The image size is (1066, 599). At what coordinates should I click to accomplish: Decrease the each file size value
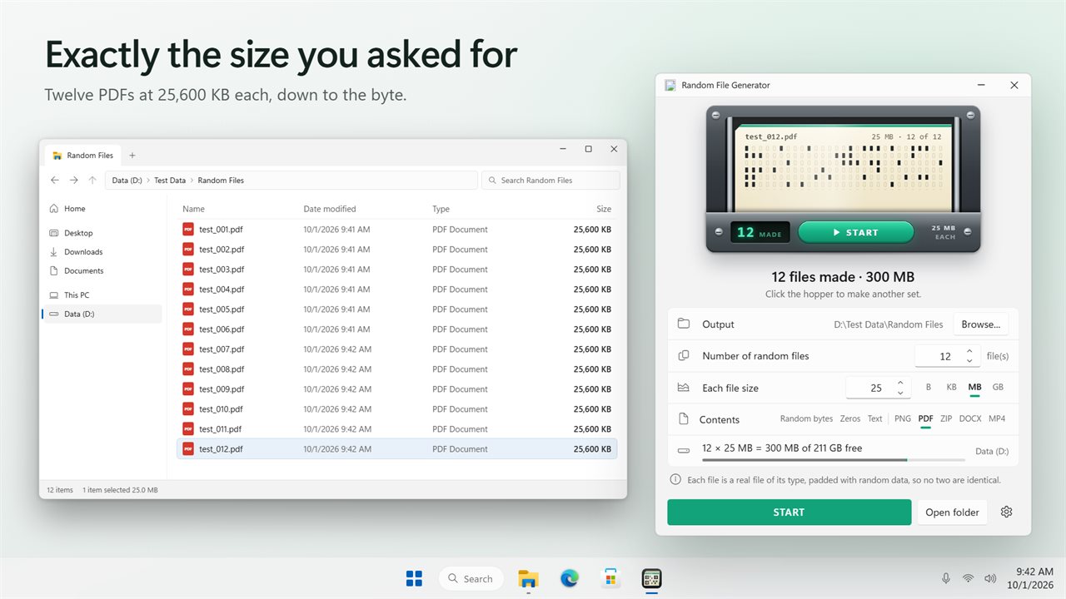[x=900, y=393]
